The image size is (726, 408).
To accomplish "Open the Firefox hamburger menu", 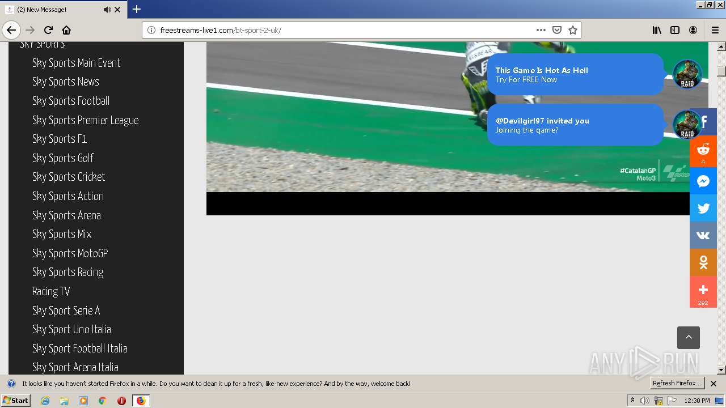I will 715,30.
